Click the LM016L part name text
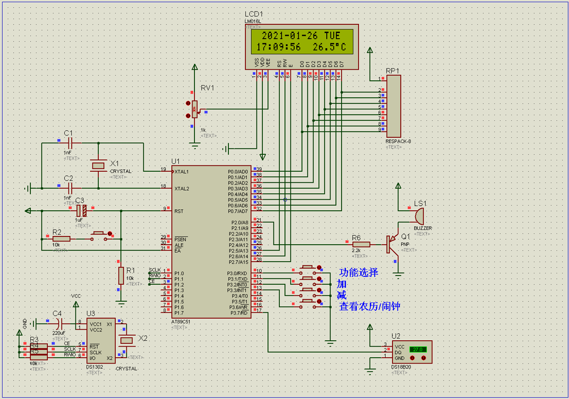Screen dimensions: 569x399 point(253,21)
